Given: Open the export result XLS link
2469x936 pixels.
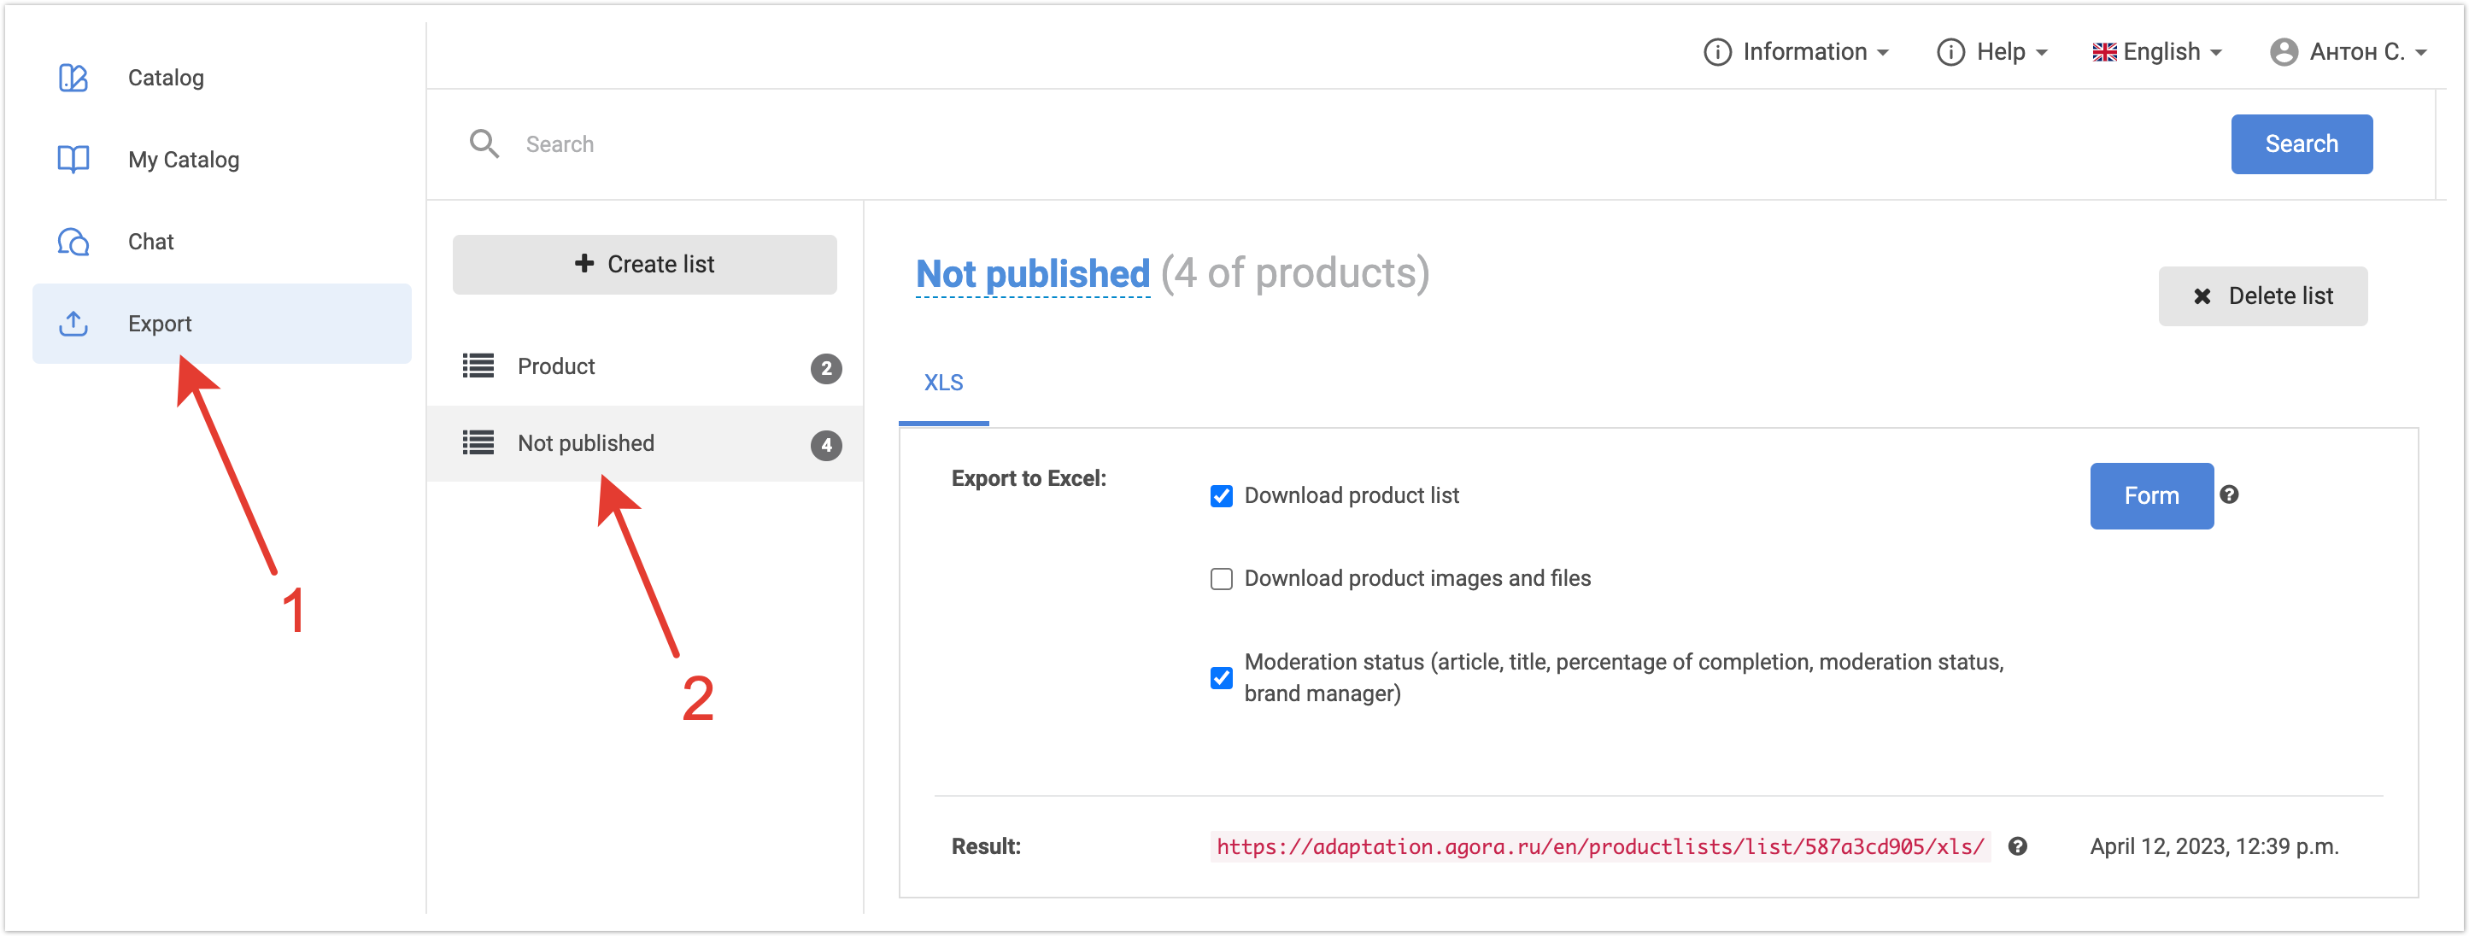Looking at the screenshot, I should point(1598,846).
